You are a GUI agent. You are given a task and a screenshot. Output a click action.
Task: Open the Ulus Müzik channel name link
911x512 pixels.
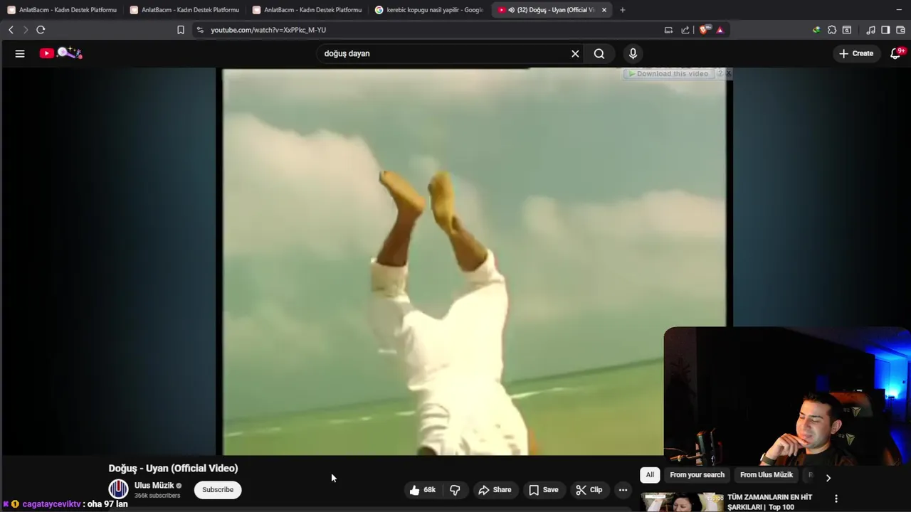click(154, 486)
